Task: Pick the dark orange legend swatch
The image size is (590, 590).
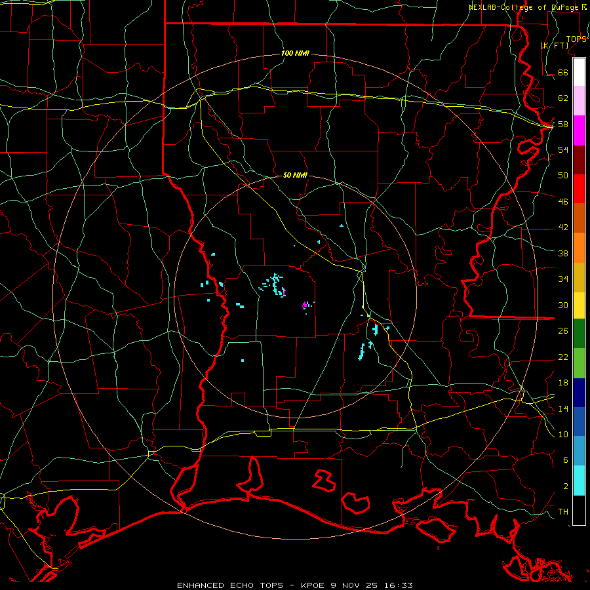Action: click(579, 218)
